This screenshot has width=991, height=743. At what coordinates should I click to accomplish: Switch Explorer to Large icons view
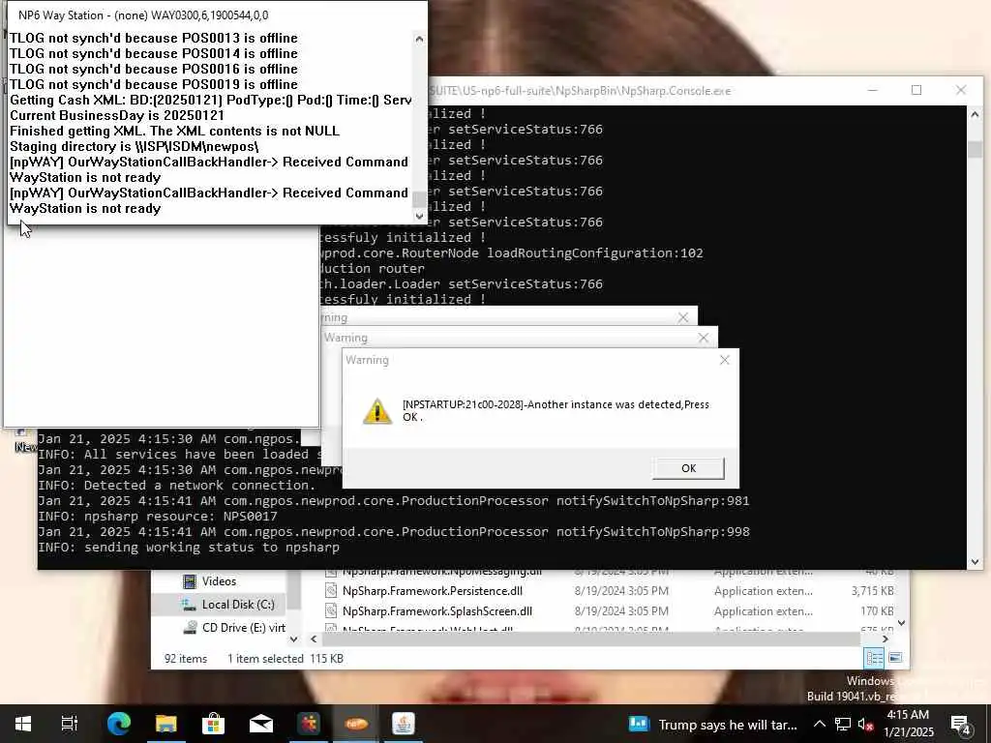tap(895, 658)
